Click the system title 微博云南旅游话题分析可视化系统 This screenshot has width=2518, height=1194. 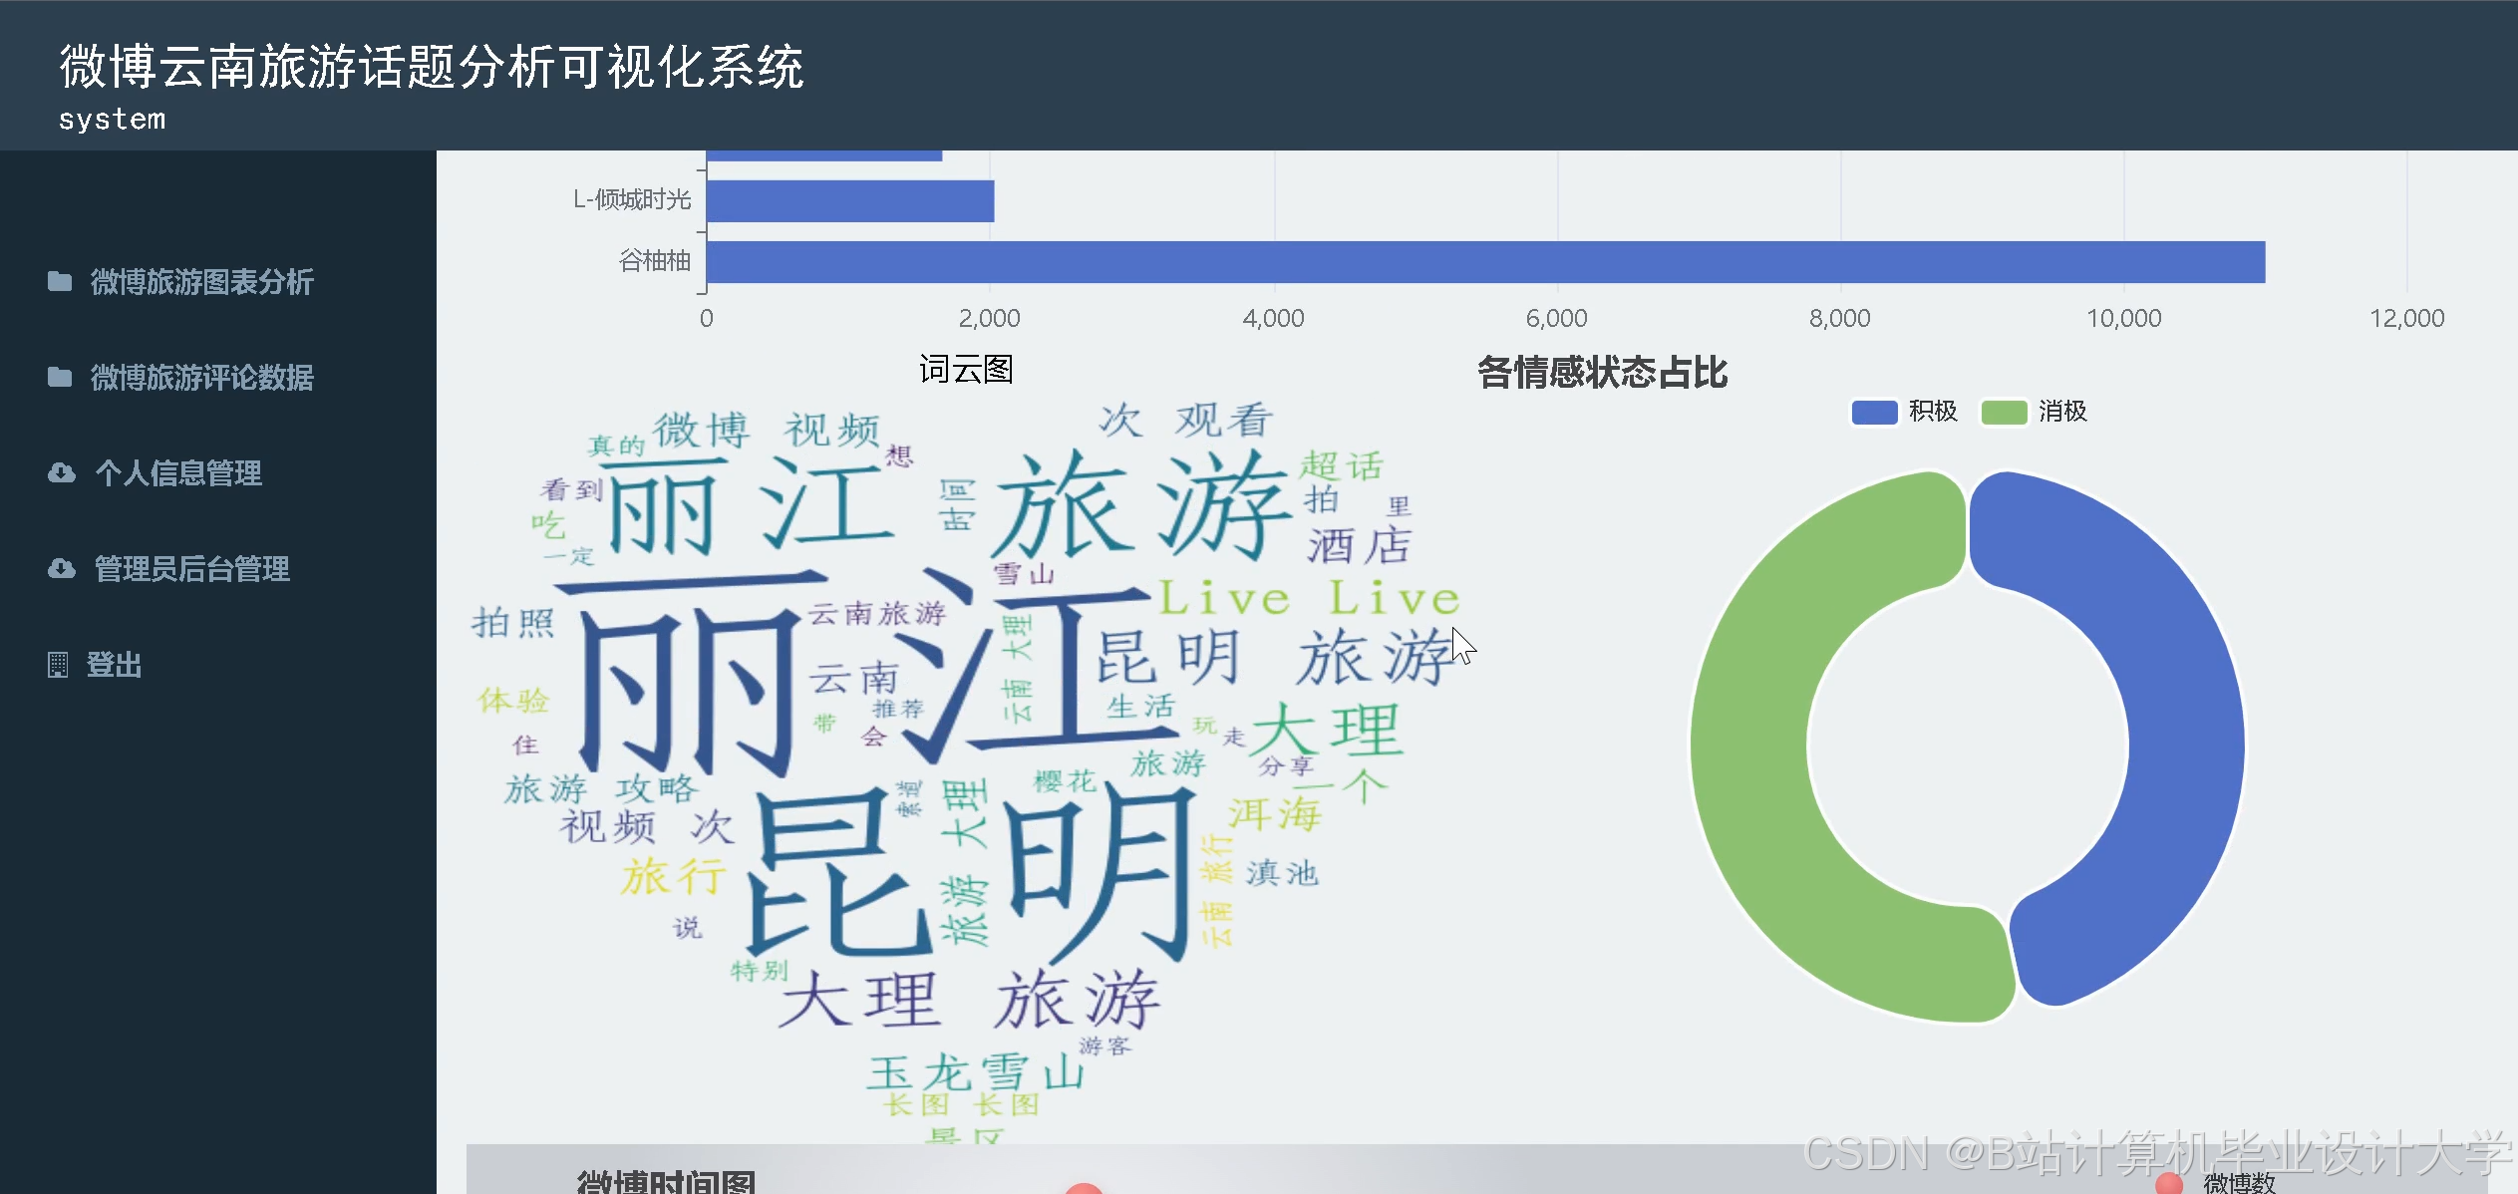coord(431,68)
